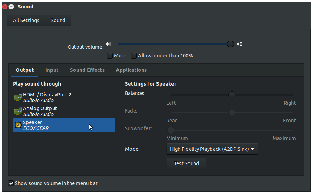
Task: Uncheck Show sound volume in the menu bar
Action: point(11,183)
